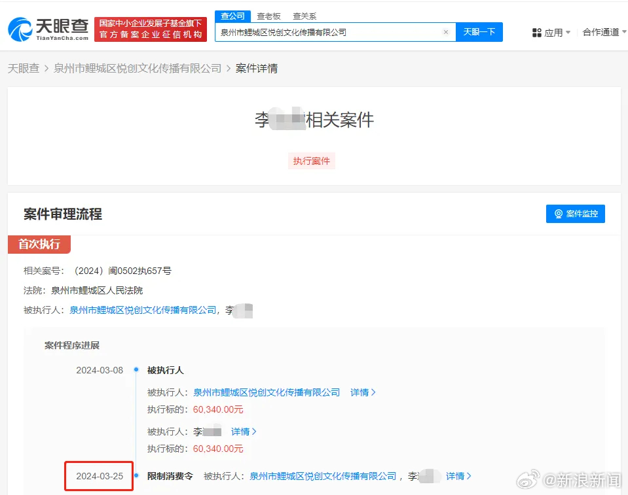
Task: Open 详情 for 李 person entry
Action: (244, 432)
